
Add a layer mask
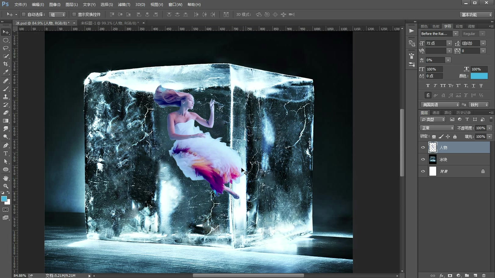pos(450,275)
